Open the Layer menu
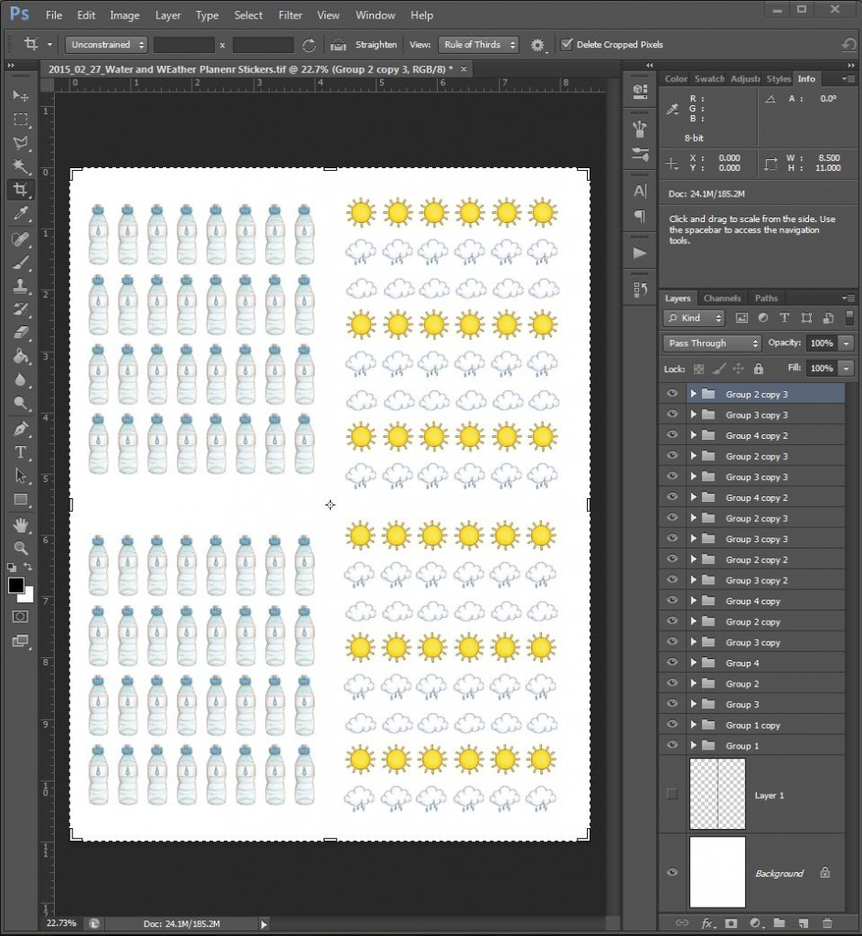862x936 pixels. [x=168, y=15]
